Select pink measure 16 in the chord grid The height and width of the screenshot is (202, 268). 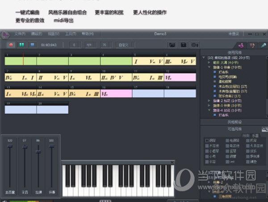(x=116, y=94)
